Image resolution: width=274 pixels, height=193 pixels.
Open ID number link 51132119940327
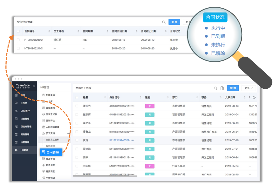coord(122,140)
